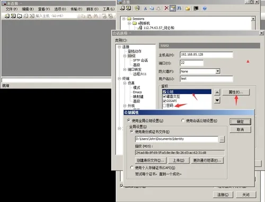
Task: Click the Connect in Tab icon in main toolbar
Action: click(20, 16)
